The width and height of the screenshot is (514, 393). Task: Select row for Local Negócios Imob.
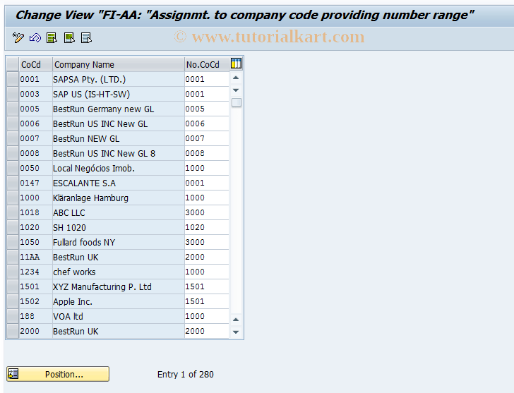tap(13, 168)
